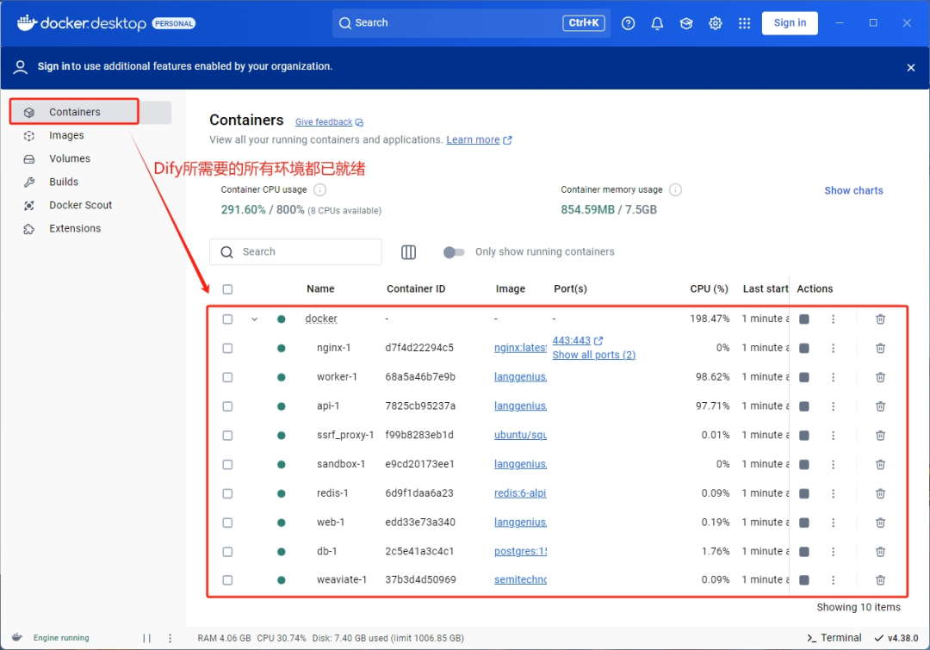This screenshot has width=930, height=650.
Task: Open Docker settings gear icon
Action: pos(716,23)
